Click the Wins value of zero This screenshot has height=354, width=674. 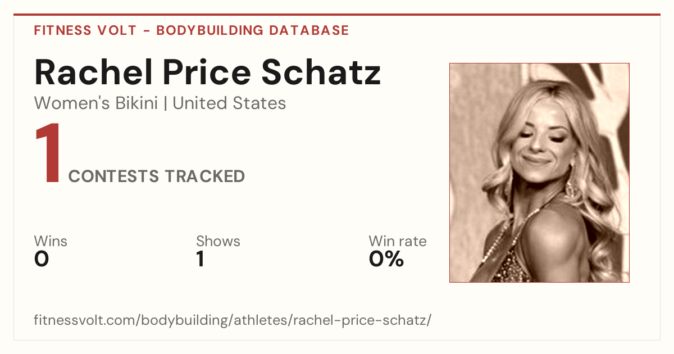(42, 259)
